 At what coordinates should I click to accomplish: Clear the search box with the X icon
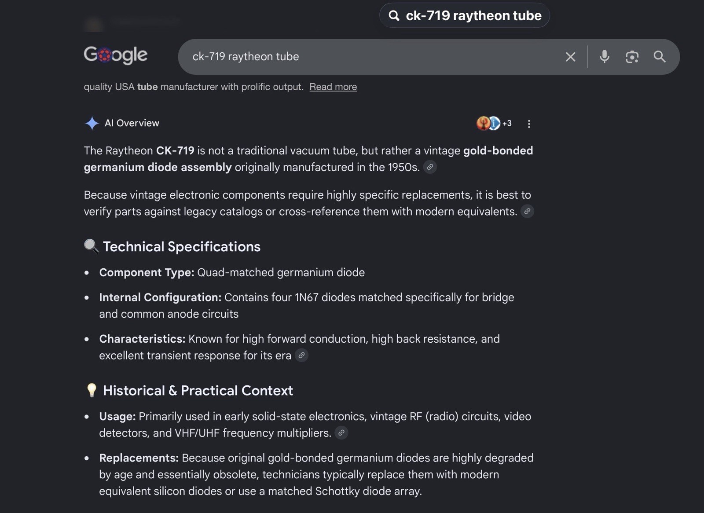tap(570, 57)
